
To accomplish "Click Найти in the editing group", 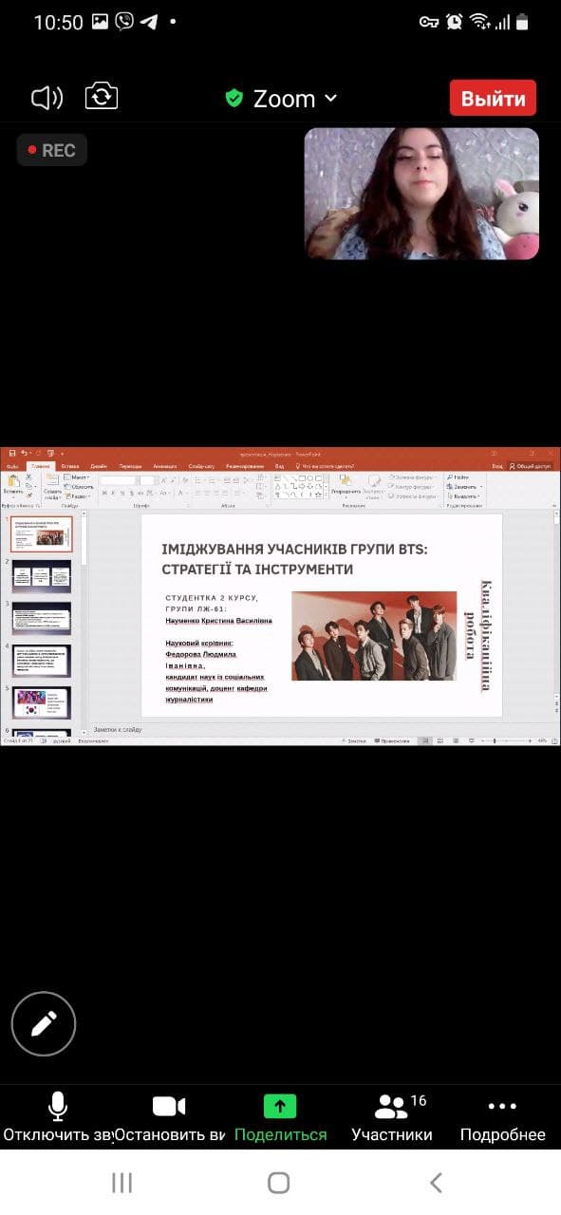I will tap(458, 477).
